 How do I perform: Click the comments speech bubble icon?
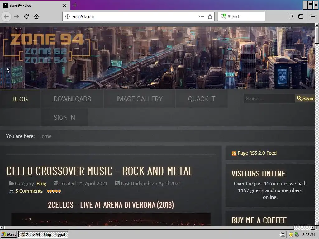[12, 191]
